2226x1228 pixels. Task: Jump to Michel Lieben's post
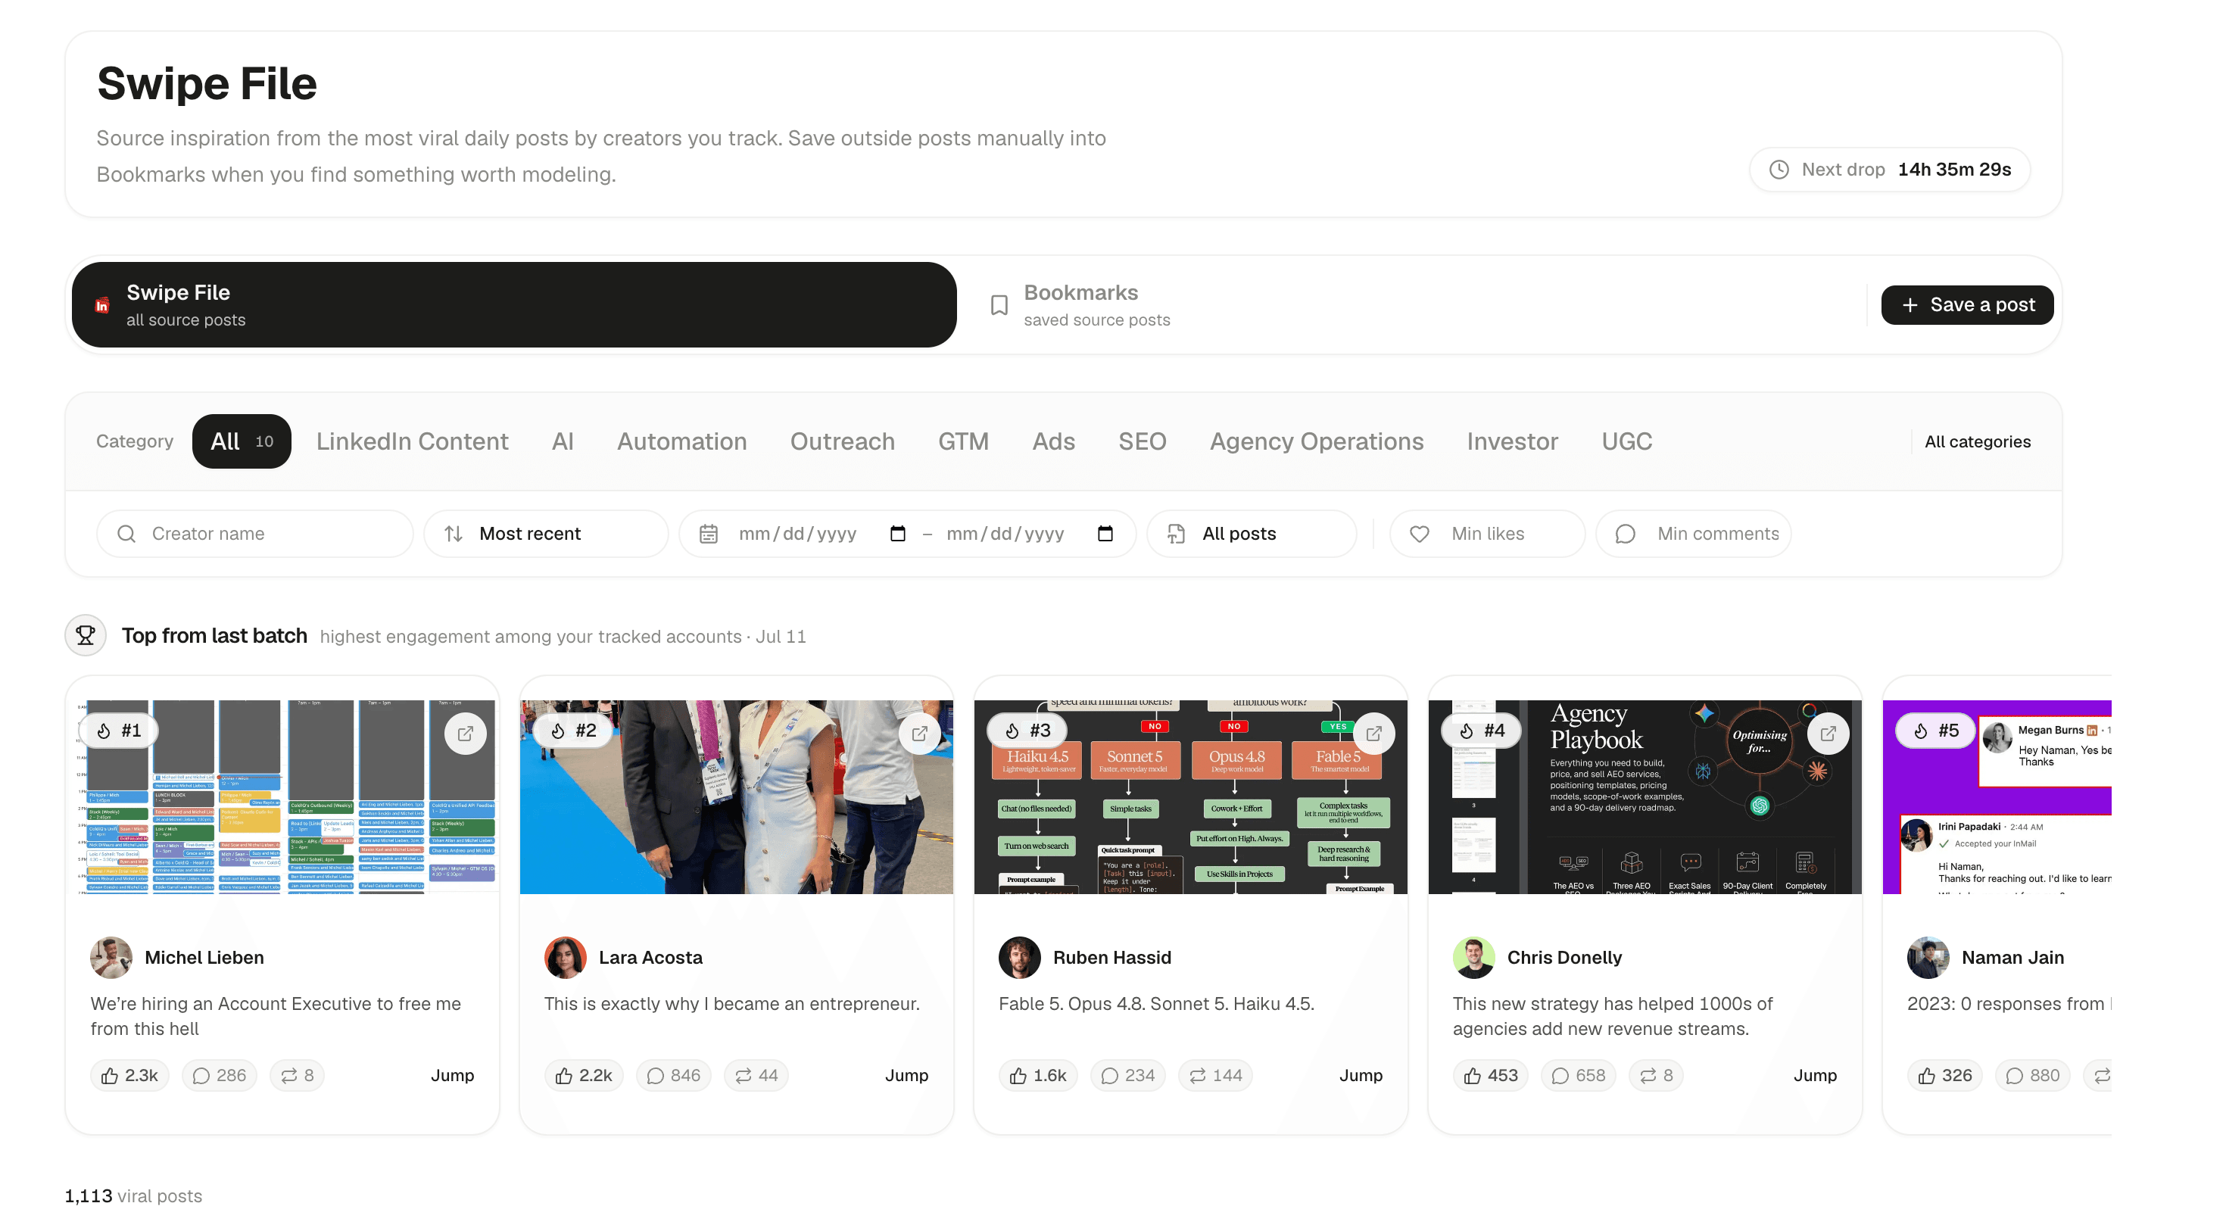[452, 1075]
